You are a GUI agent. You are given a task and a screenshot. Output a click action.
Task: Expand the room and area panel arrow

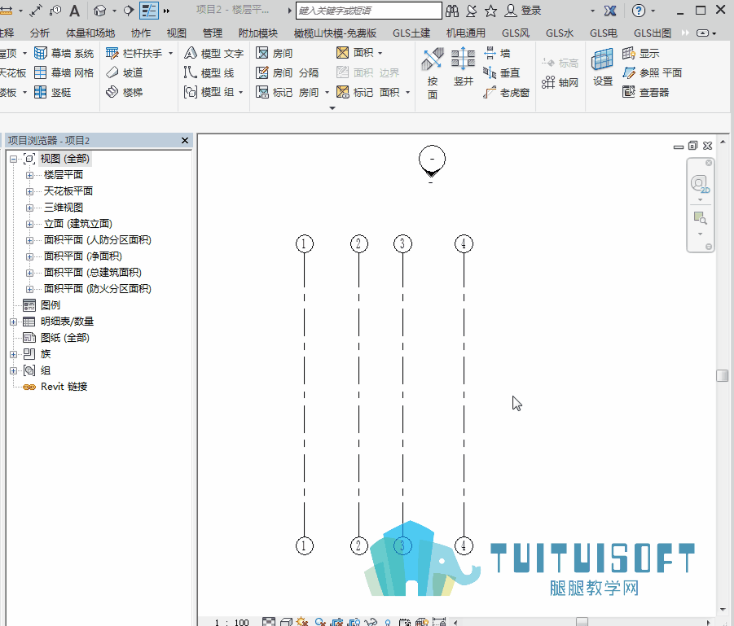pyautogui.click(x=332, y=108)
